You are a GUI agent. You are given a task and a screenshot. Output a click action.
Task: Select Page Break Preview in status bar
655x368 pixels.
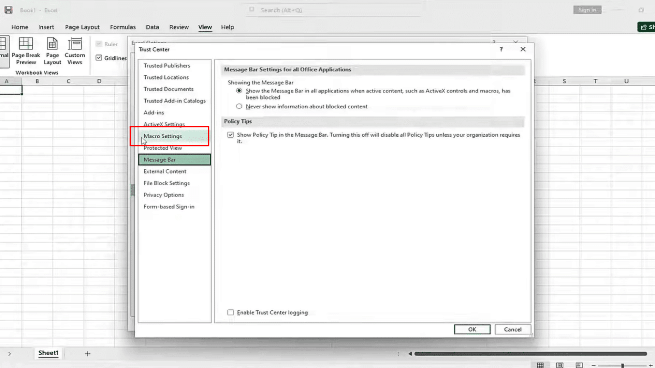pos(579,365)
